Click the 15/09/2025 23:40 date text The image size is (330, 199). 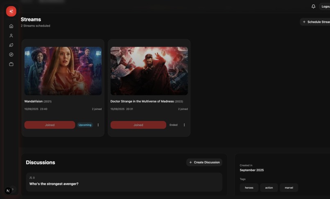(x=36, y=109)
